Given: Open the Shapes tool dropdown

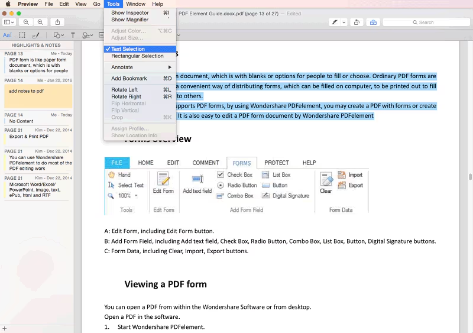Looking at the screenshot, I should coord(59,35).
